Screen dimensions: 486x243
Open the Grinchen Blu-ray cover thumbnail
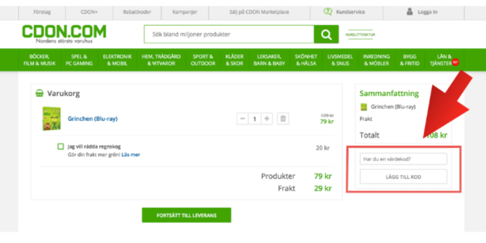(52, 119)
